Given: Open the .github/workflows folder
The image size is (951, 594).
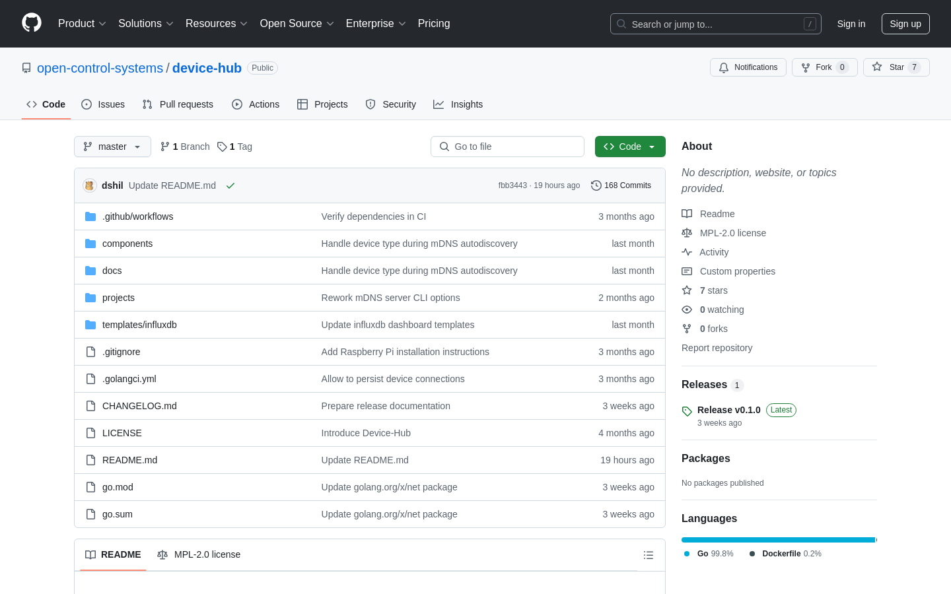Looking at the screenshot, I should [x=137, y=216].
